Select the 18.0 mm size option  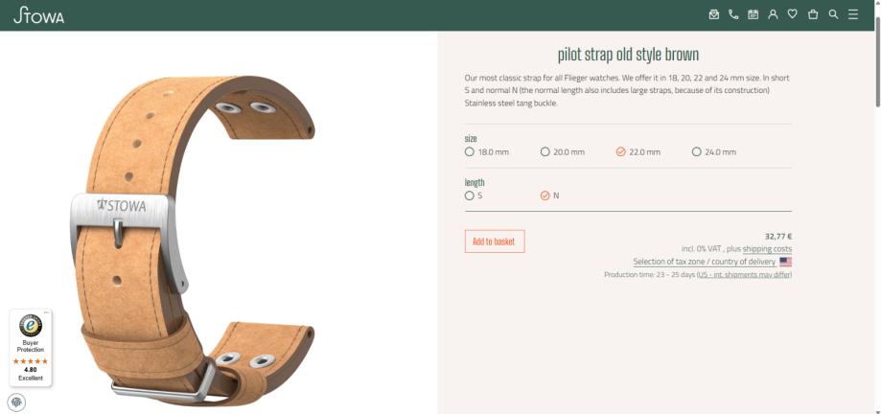tap(487, 151)
